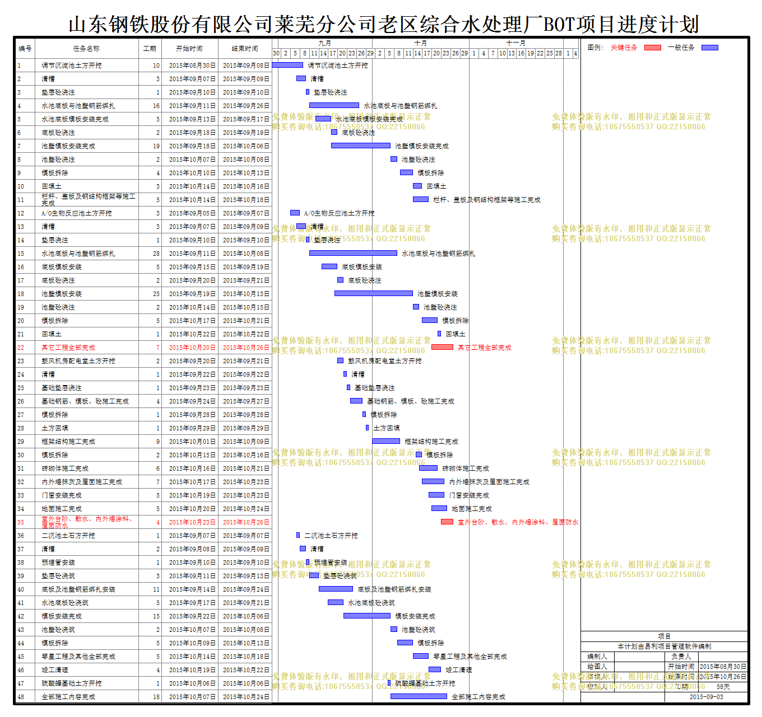Click task name 调节沉淀池土方开挖 in table row 1
This screenshot has width=762, height=717.
click(72, 65)
